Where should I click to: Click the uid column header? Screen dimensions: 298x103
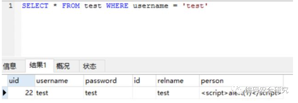[x=21, y=81]
